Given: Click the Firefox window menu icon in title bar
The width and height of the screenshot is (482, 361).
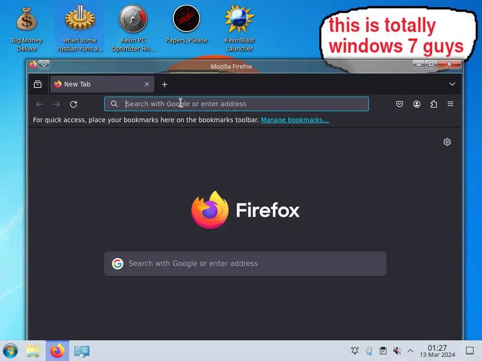Looking at the screenshot, I should [x=33, y=64].
